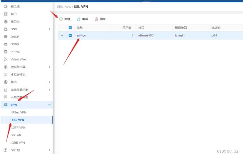The image size is (243, 156).
Task: Click the 用户数 column header
Action: pos(127,28)
